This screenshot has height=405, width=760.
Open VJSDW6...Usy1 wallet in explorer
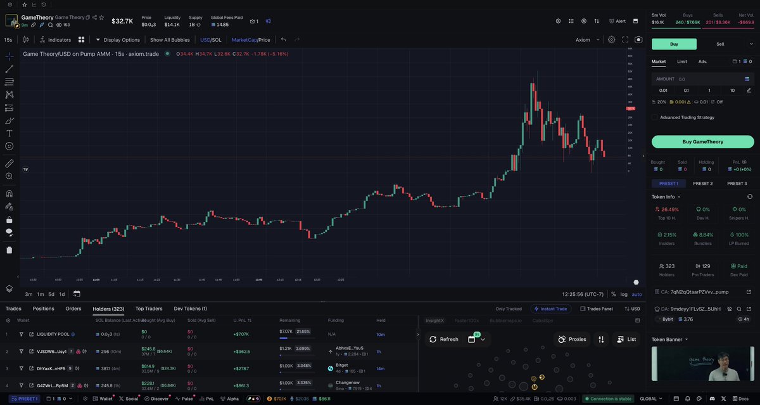pyautogui.click(x=30, y=351)
